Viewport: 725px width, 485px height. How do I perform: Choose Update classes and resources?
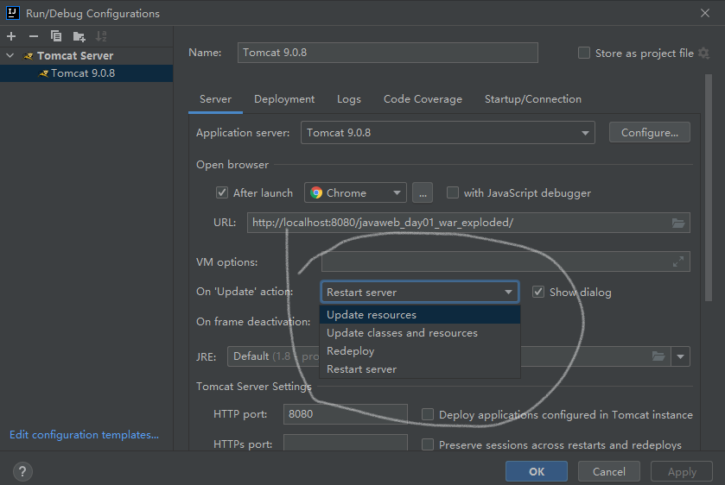(x=420, y=333)
